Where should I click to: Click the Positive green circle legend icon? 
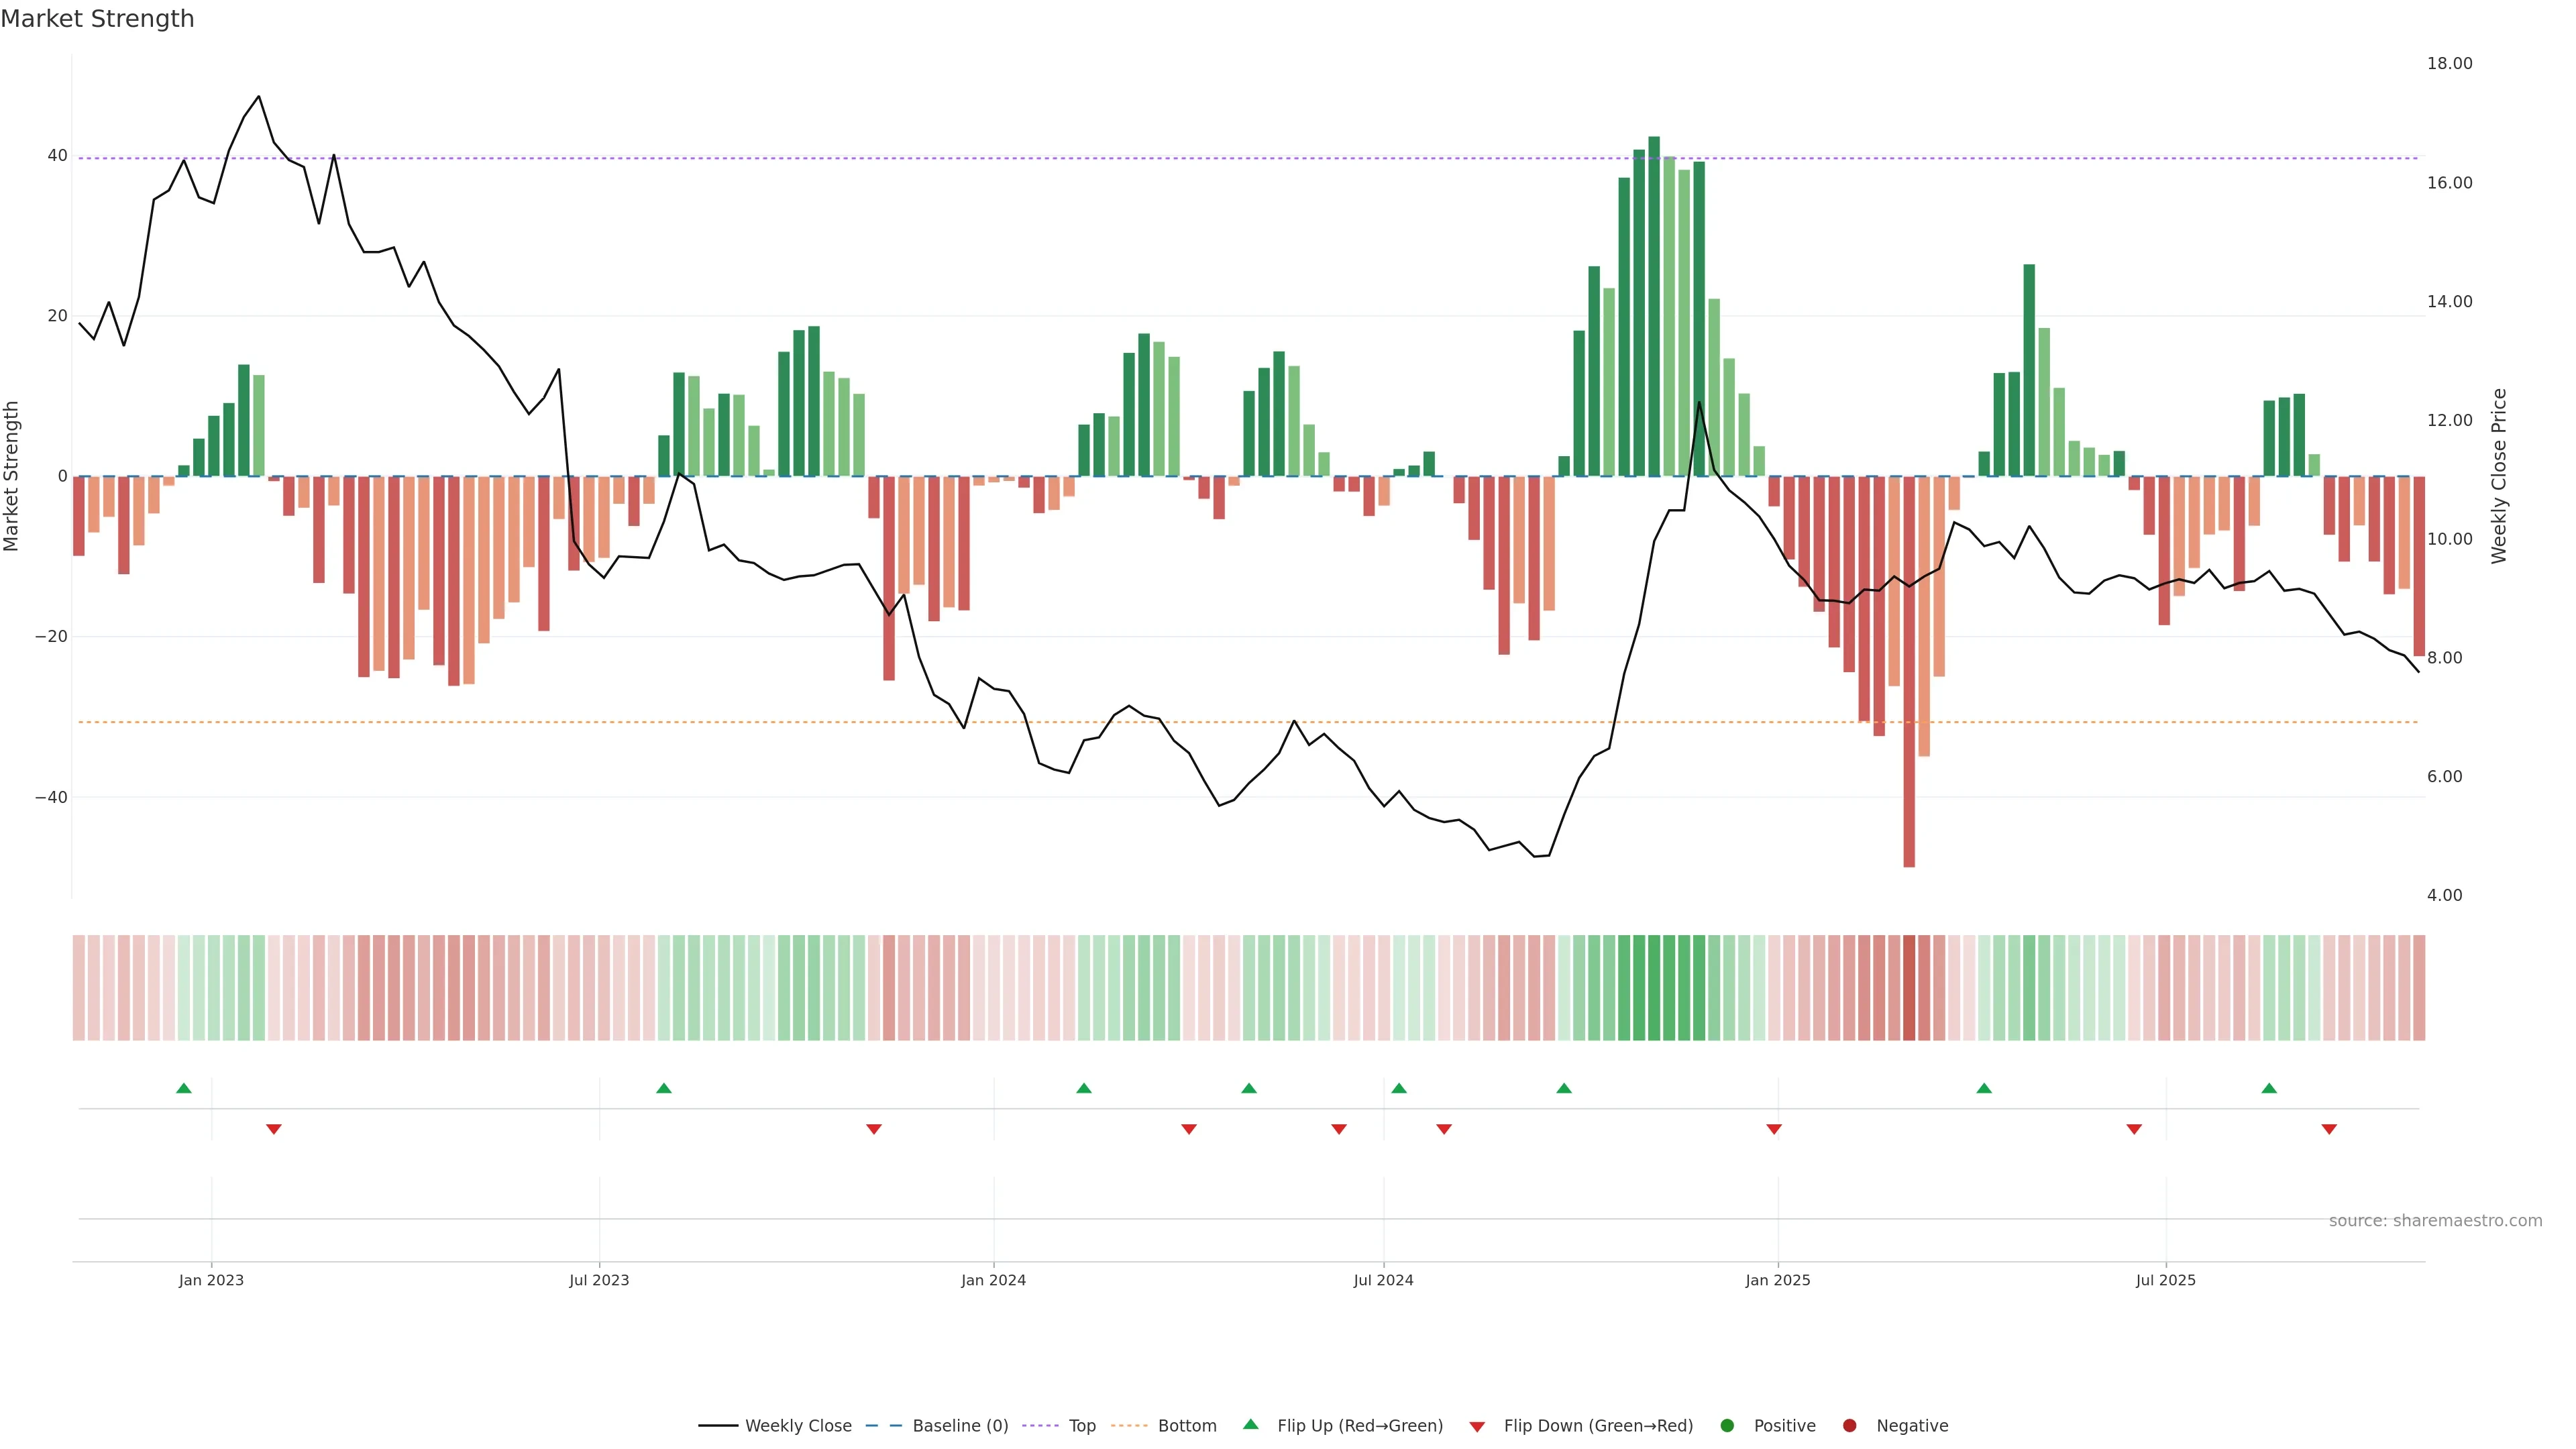point(1727,1426)
